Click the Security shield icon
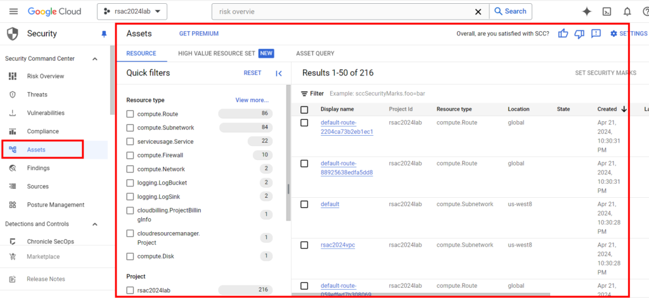The height and width of the screenshot is (298, 649). (13, 34)
